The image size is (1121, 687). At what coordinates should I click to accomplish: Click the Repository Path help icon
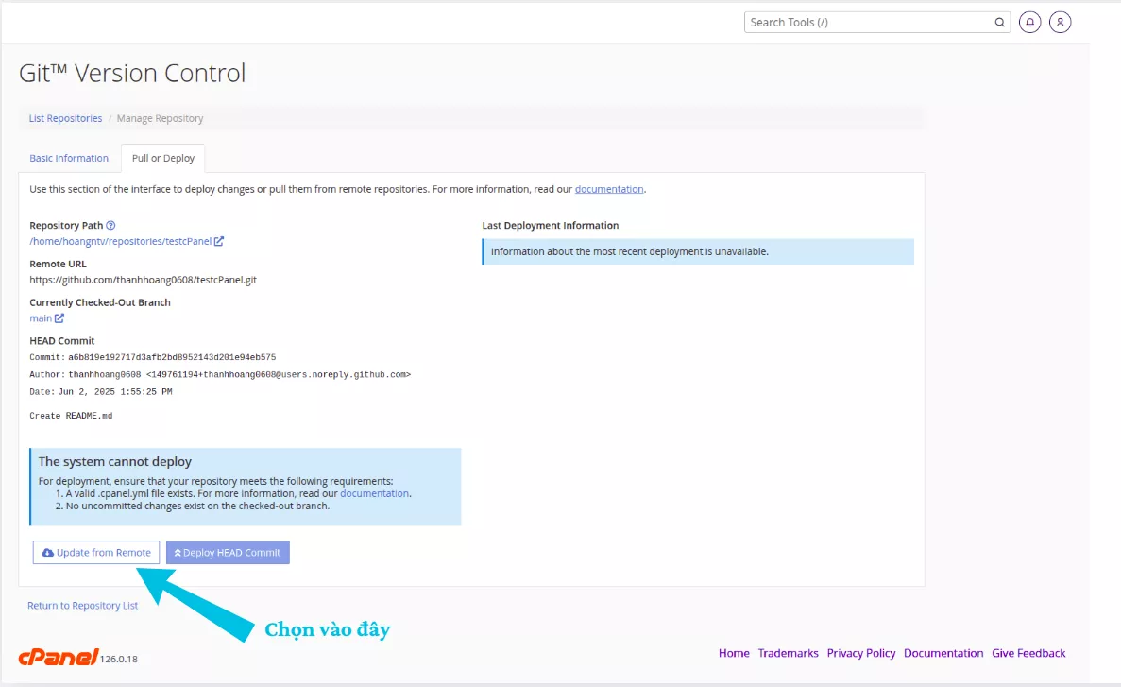110,226
